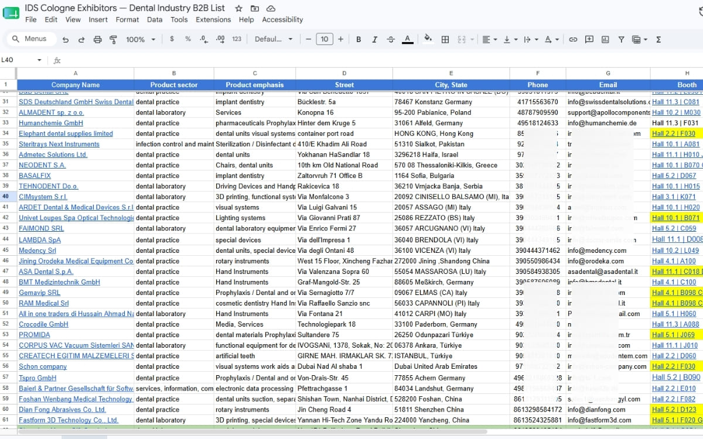
Task: Toggle italic formatting
Action: pos(374,39)
